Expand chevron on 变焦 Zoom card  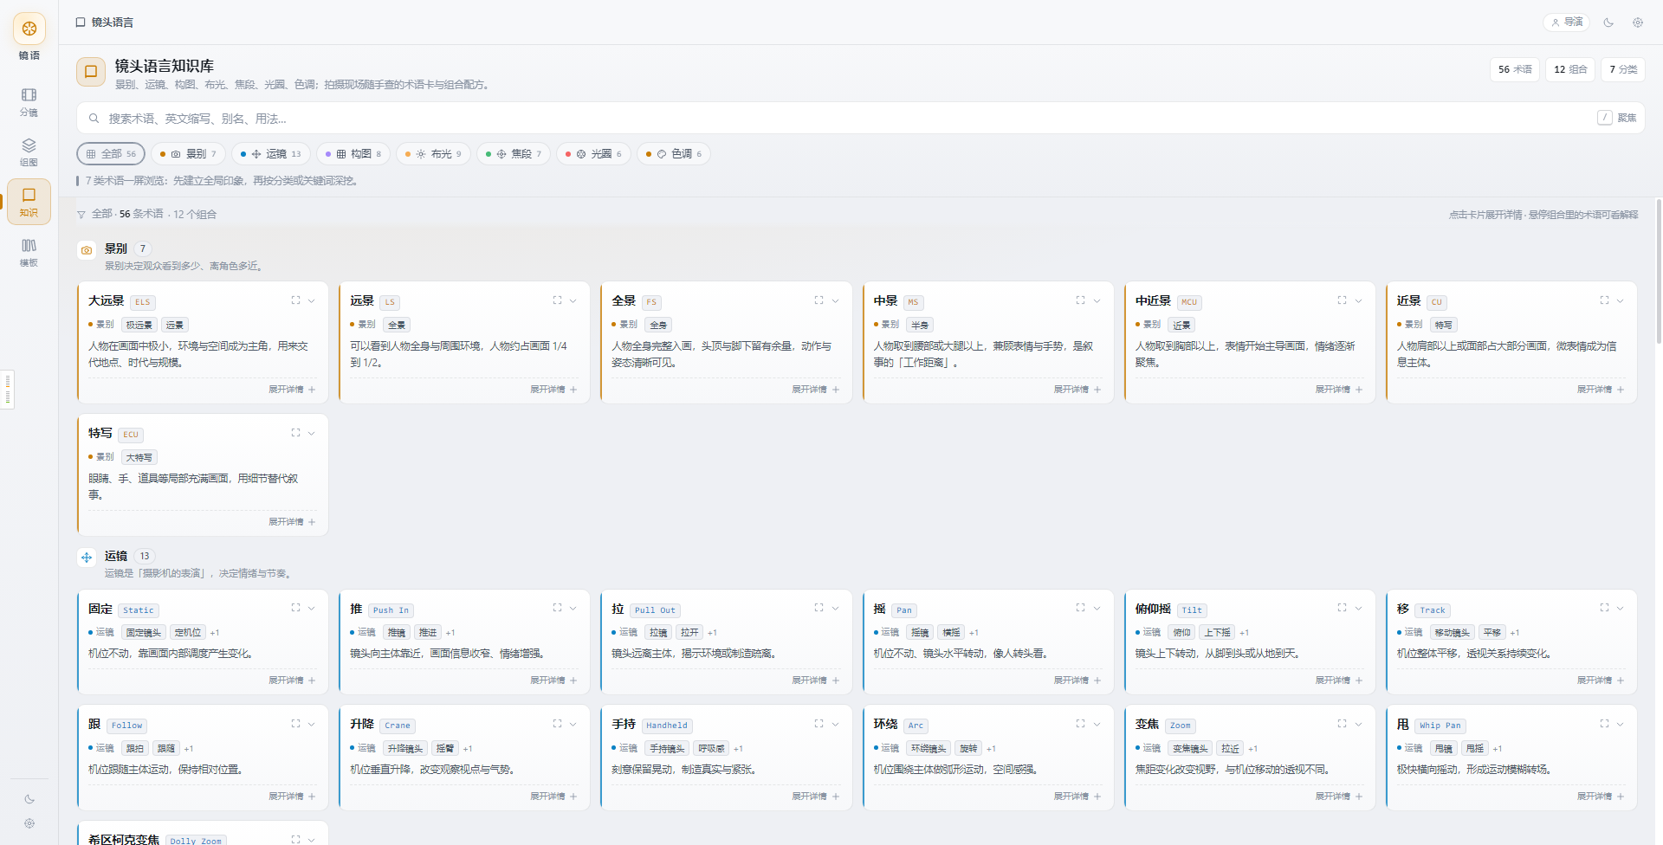click(1358, 725)
